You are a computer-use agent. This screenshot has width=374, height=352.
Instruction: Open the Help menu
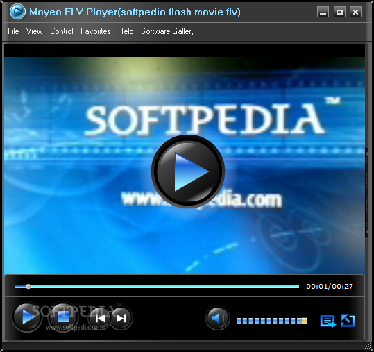pos(126,31)
